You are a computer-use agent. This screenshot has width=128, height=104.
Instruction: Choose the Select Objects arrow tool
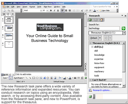11,78
